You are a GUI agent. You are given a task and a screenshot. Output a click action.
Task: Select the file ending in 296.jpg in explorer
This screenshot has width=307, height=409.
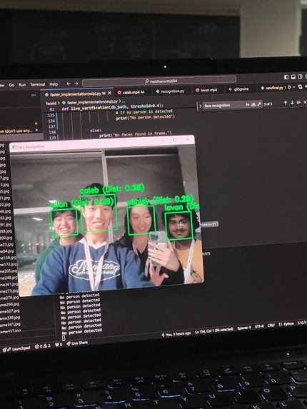pos(10,304)
